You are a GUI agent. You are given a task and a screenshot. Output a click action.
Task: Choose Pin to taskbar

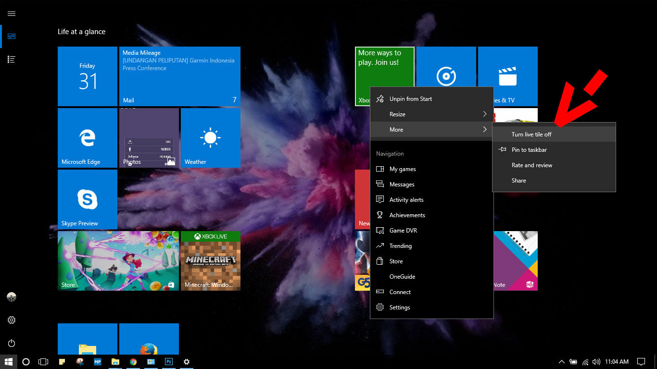coord(554,150)
